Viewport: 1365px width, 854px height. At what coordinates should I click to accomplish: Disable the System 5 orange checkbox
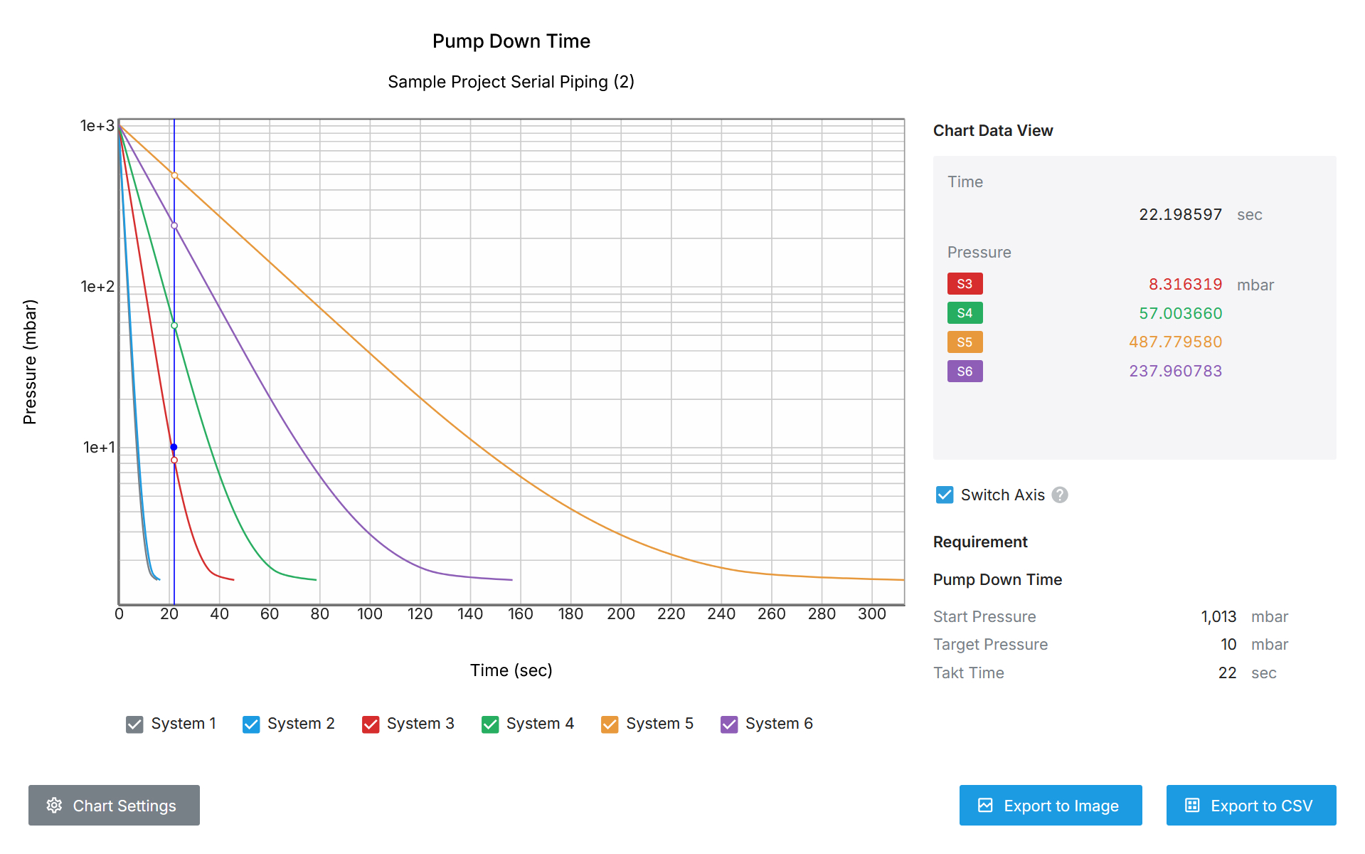(x=610, y=724)
